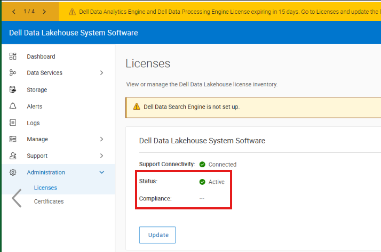The width and height of the screenshot is (381, 252).
Task: Click the Alerts bell icon
Action: pyautogui.click(x=13, y=106)
